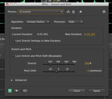Enable Lock Stretch Settings to New Duration
112x99 pixels.
pos(13,41)
